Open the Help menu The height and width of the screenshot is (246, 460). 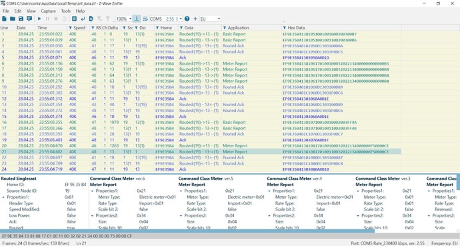(80, 11)
